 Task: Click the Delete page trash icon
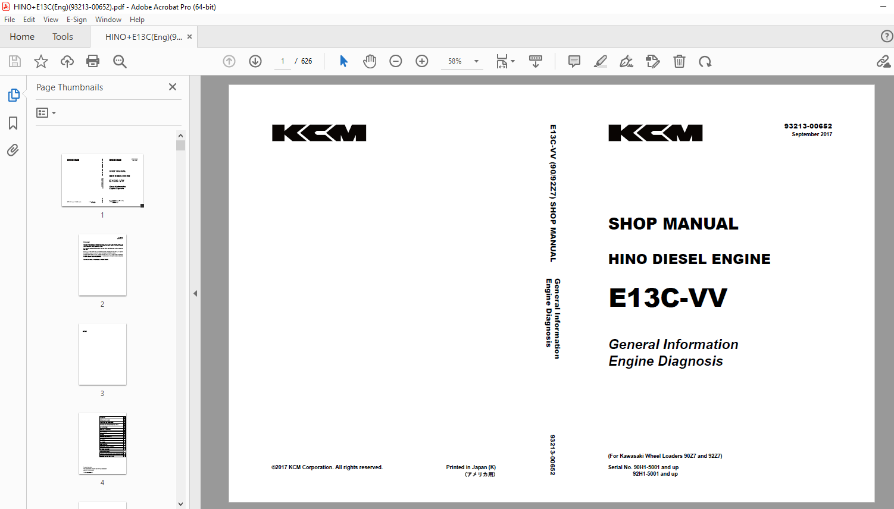click(x=679, y=61)
